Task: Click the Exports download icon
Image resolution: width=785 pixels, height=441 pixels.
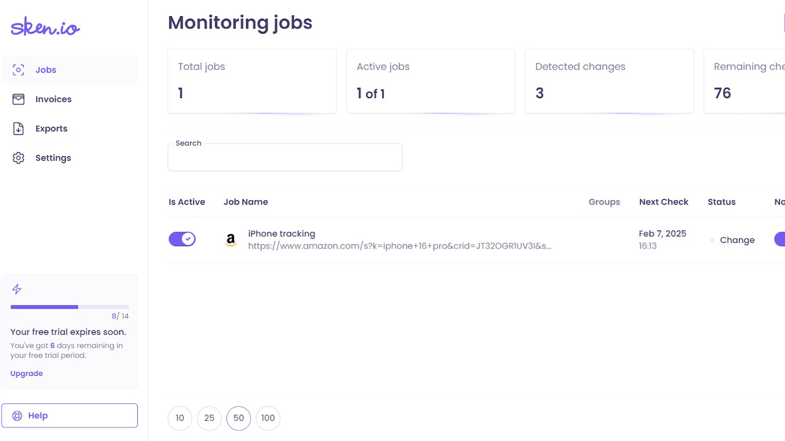Action: tap(19, 128)
